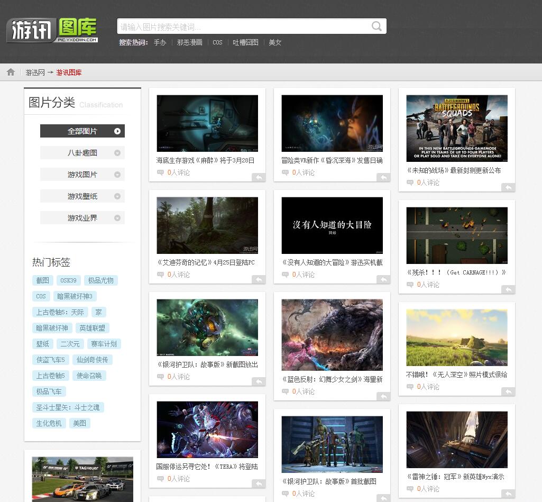Click arrow circle on 八卦趣图 category
This screenshot has width=542, height=502.
(x=117, y=153)
